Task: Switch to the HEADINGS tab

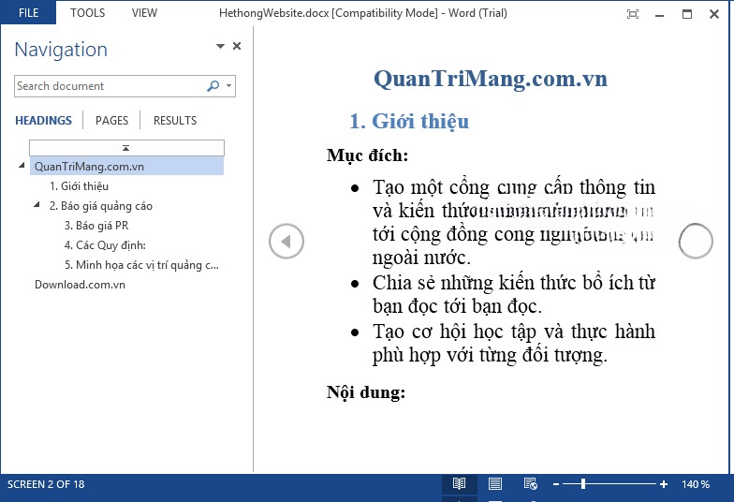Action: pos(43,120)
